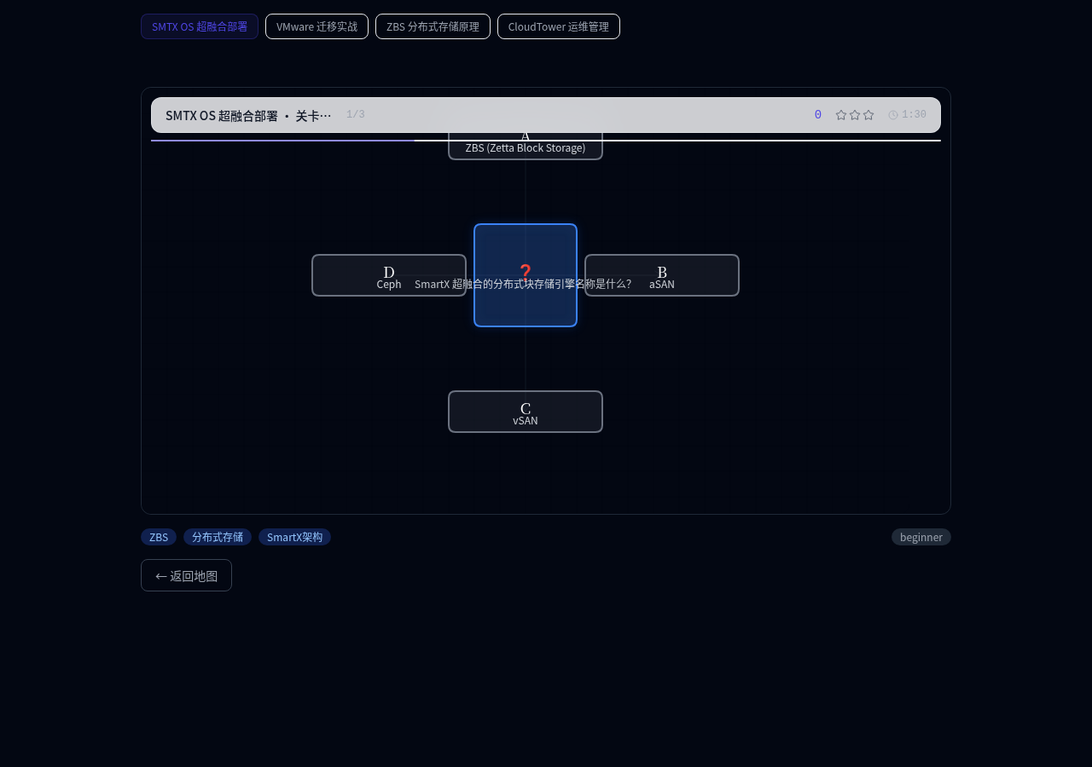1092x767 pixels.
Task: Click the clock timer icon
Action: click(893, 115)
